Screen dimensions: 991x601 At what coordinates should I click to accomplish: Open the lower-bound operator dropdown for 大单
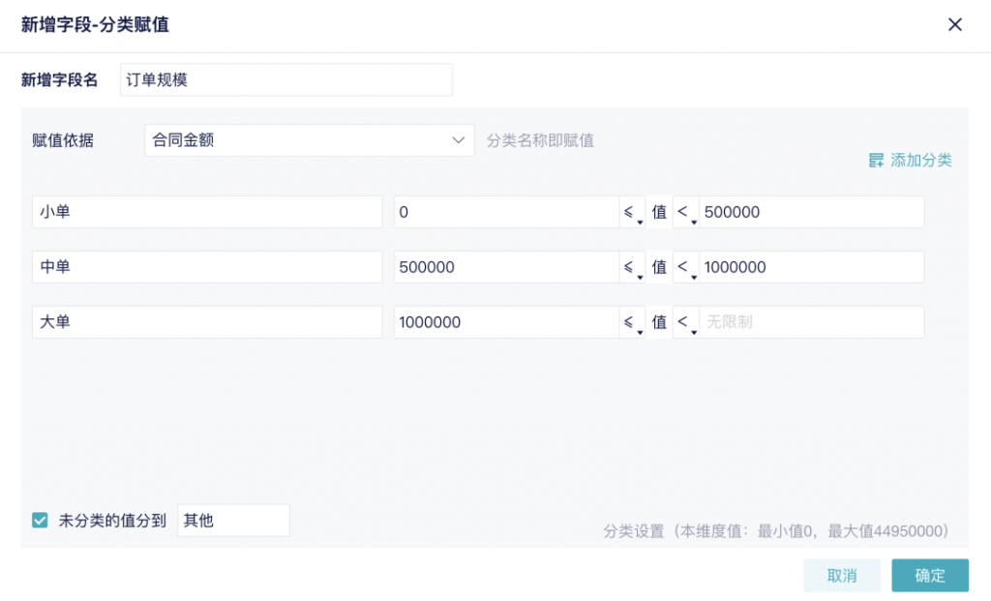[632, 322]
